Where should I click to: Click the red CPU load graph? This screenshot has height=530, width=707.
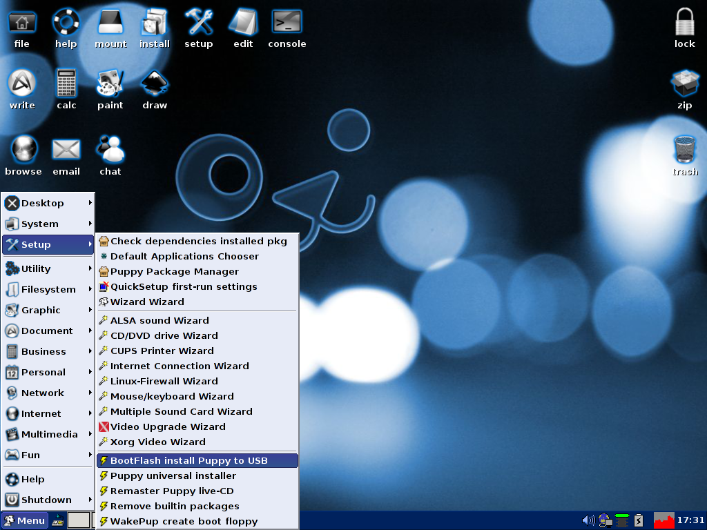click(664, 520)
